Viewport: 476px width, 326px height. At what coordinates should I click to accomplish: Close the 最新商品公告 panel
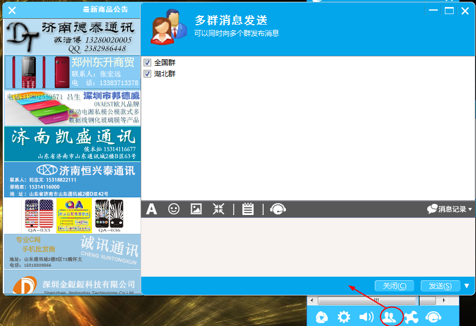(x=12, y=11)
